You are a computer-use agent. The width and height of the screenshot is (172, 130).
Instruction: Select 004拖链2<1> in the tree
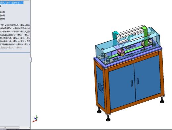click(15, 38)
